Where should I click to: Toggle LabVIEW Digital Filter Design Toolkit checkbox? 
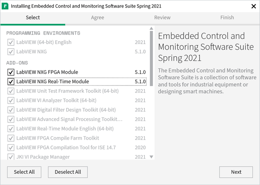pos(11,110)
